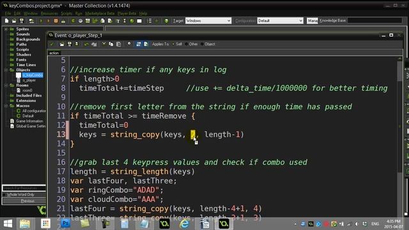Create a timeline with hourglass icon
The width and height of the screenshot is (409, 230).
pyautogui.click(x=125, y=20)
